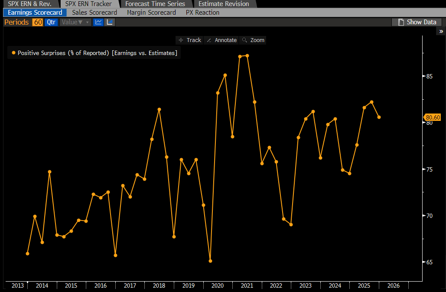Open the Estimate Revision tab

224,4
